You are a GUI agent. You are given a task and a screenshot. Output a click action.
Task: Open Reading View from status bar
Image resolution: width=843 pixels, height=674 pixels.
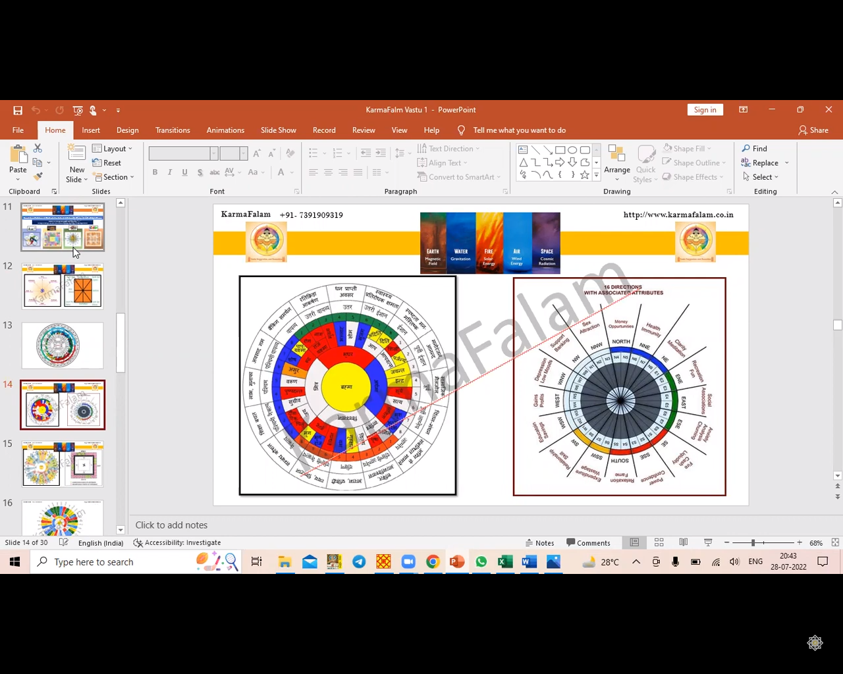point(684,543)
